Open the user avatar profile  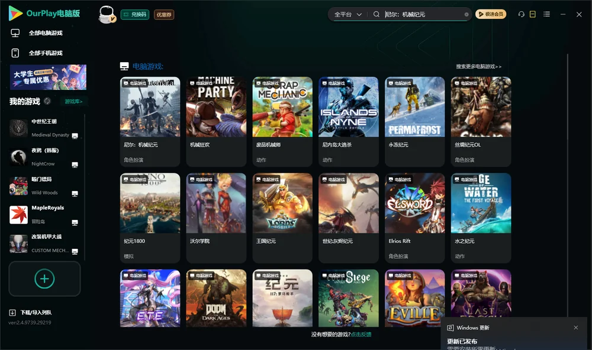107,14
